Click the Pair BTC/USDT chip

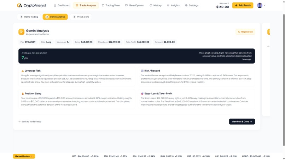28,42
